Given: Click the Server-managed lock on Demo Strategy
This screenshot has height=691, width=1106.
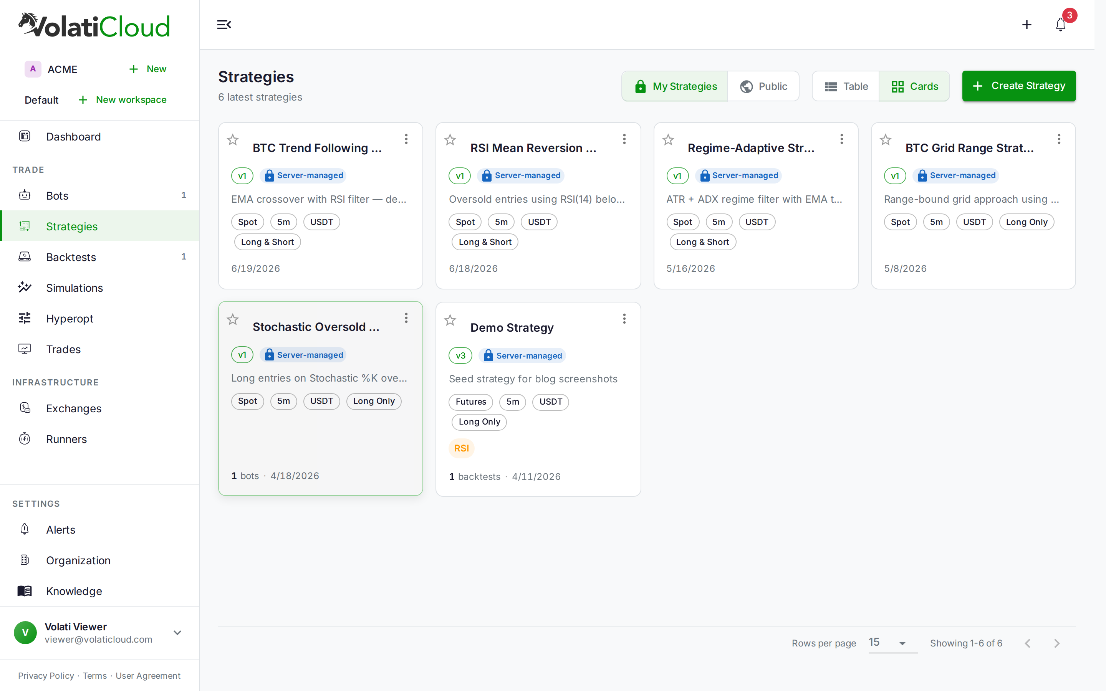Looking at the screenshot, I should coord(488,355).
